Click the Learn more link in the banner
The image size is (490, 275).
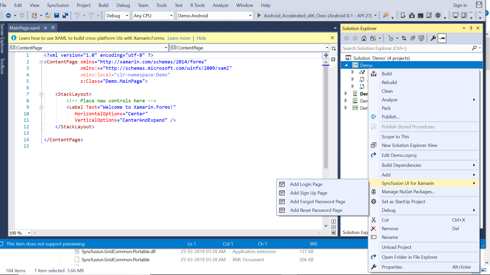click(x=179, y=38)
